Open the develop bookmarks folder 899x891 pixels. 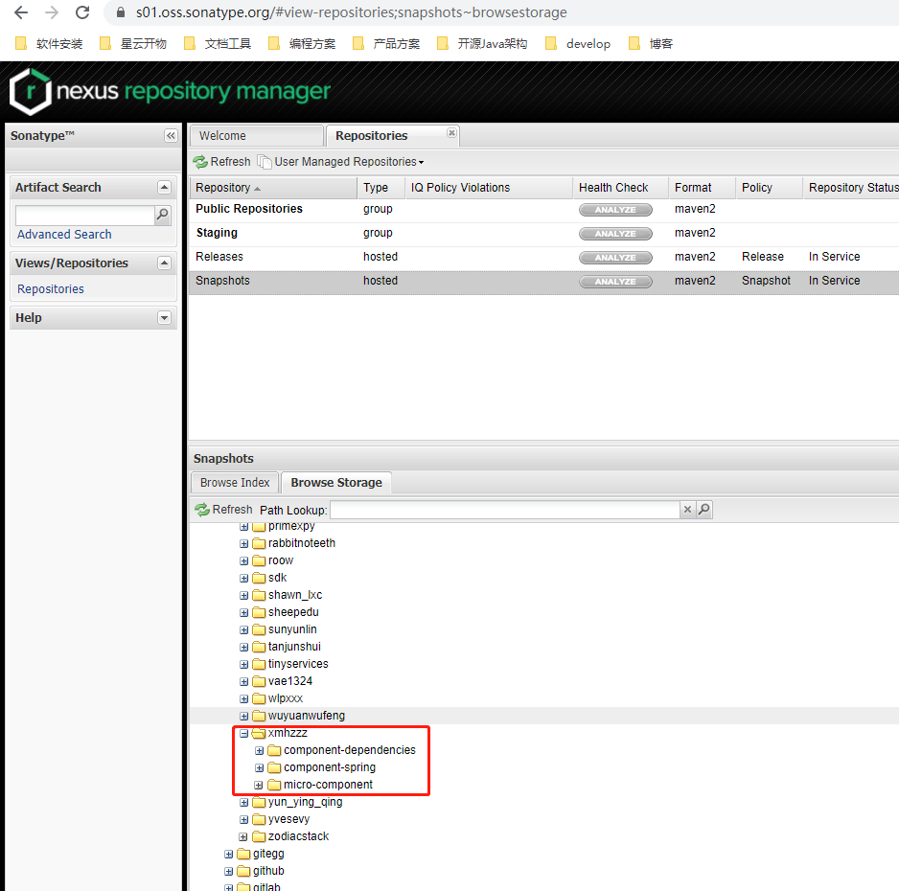click(578, 43)
